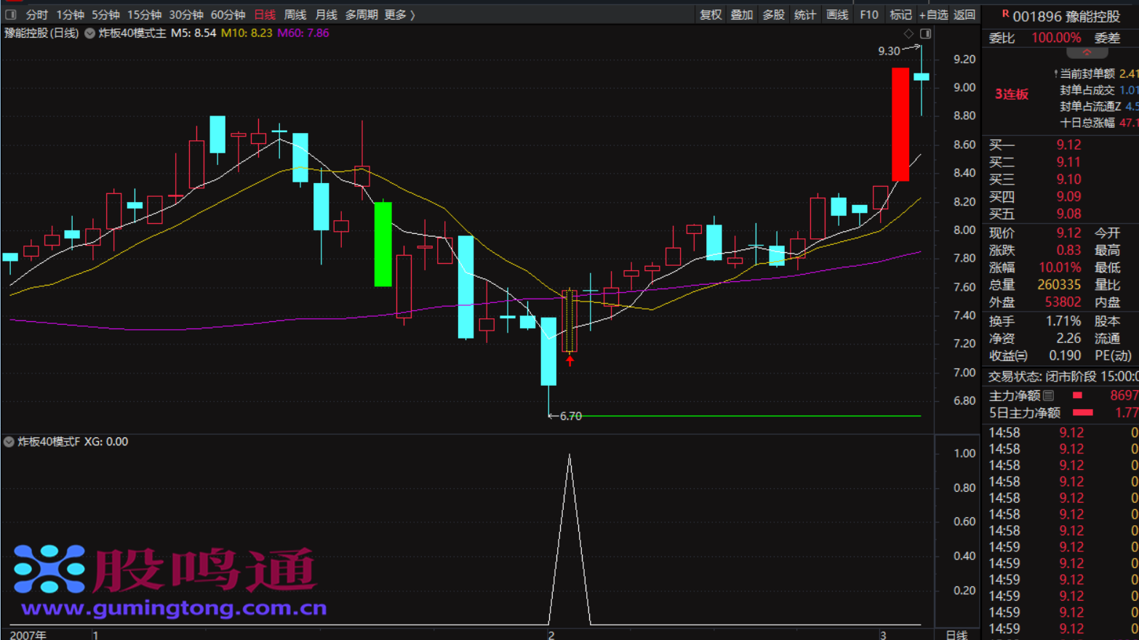Image resolution: width=1139 pixels, height=640 pixels.
Task: Collapse the order panel with red chevron
Action: [x=1087, y=53]
